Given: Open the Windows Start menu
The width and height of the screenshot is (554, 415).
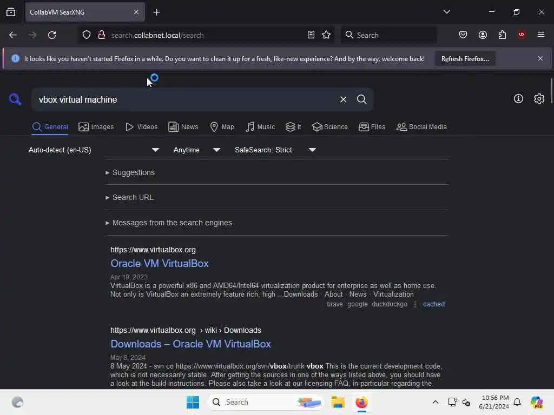Looking at the screenshot, I should tap(193, 402).
